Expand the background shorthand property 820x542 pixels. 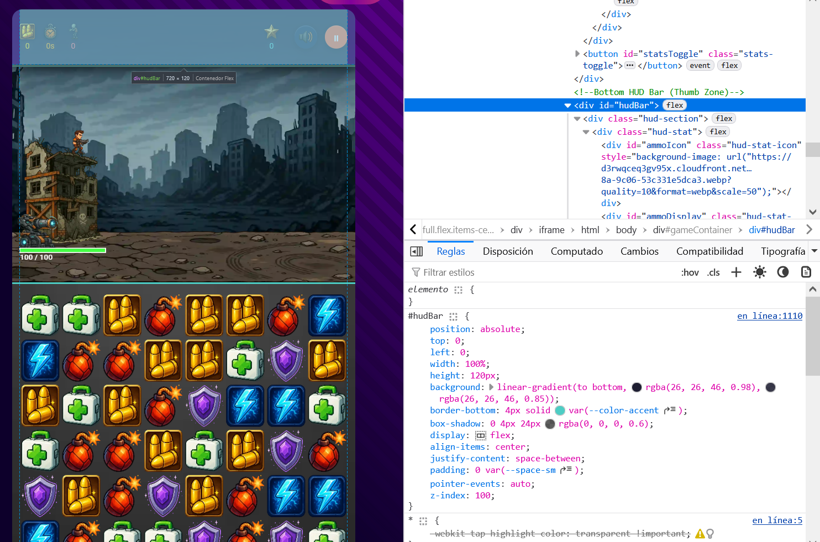(491, 387)
